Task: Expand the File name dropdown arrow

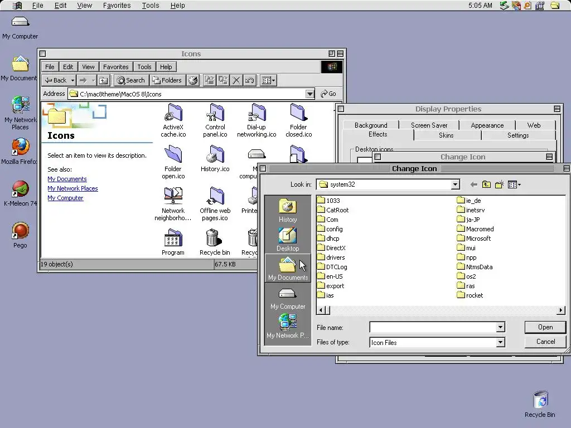Action: pos(501,328)
